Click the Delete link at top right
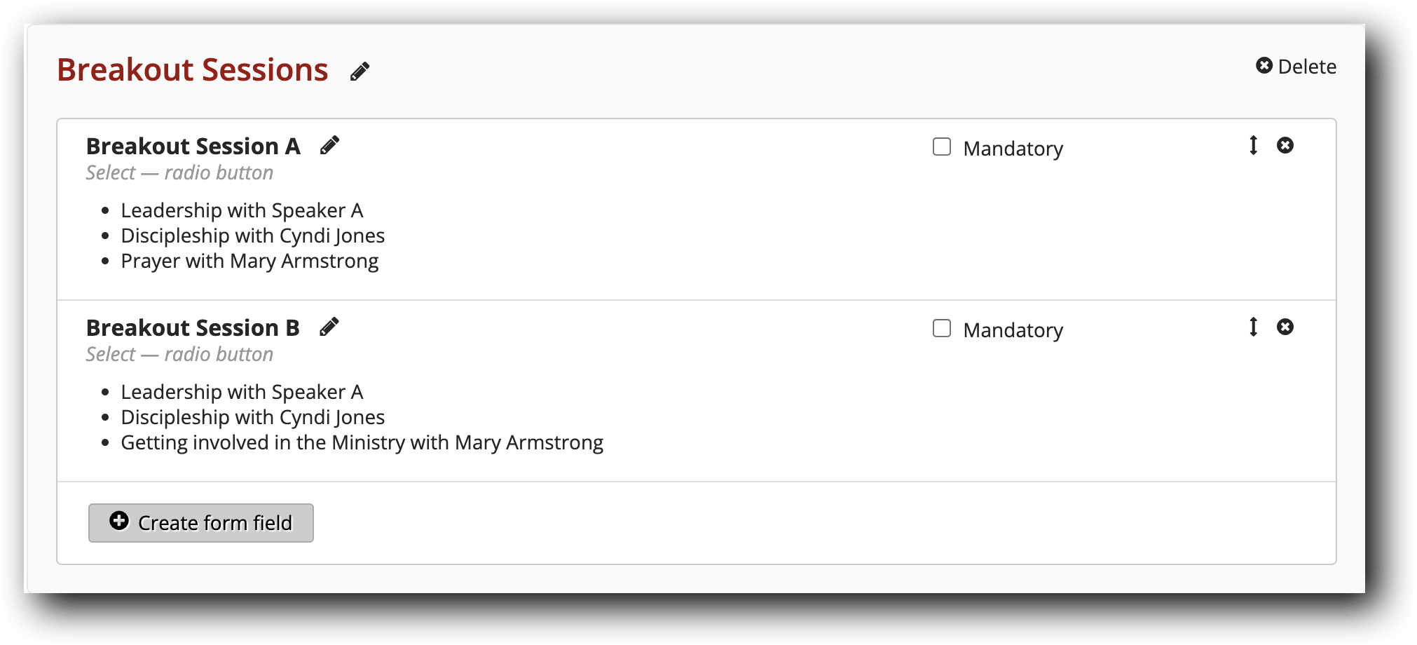The height and width of the screenshot is (645, 1417). coord(1308,67)
